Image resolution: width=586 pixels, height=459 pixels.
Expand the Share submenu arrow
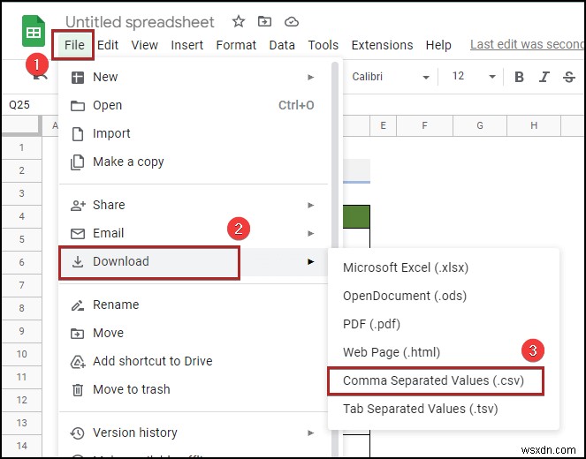click(x=310, y=206)
